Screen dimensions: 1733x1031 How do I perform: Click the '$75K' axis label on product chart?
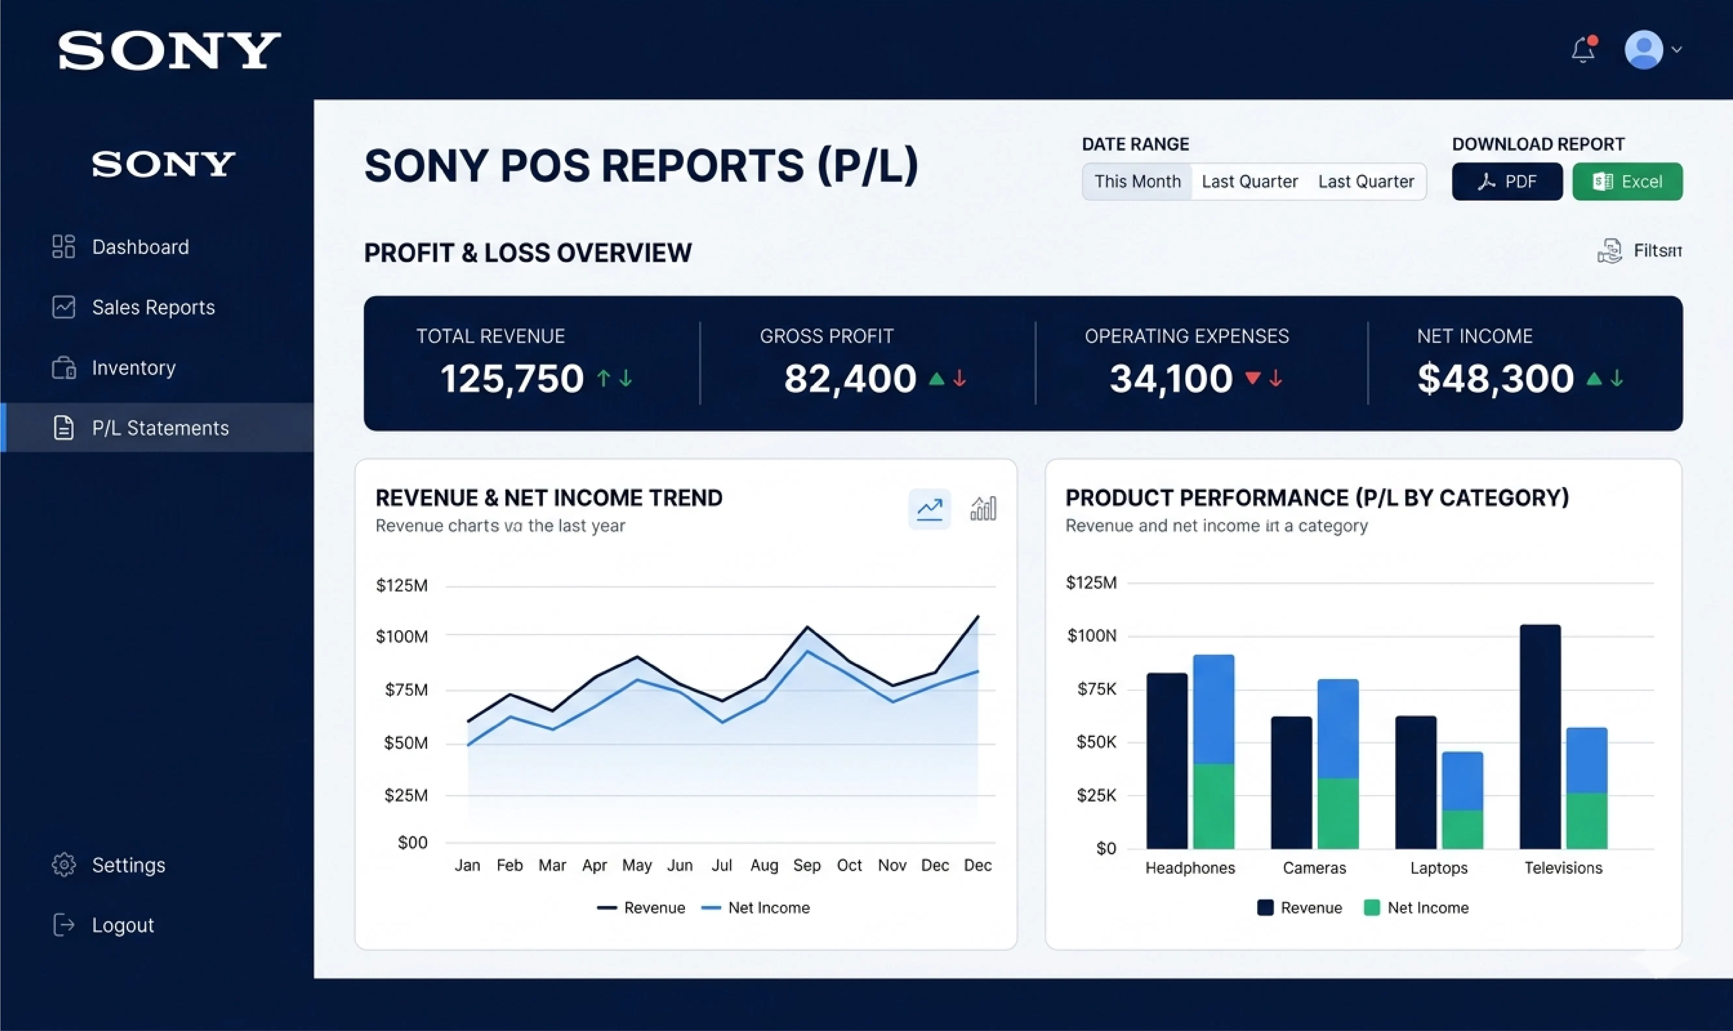click(x=1097, y=689)
